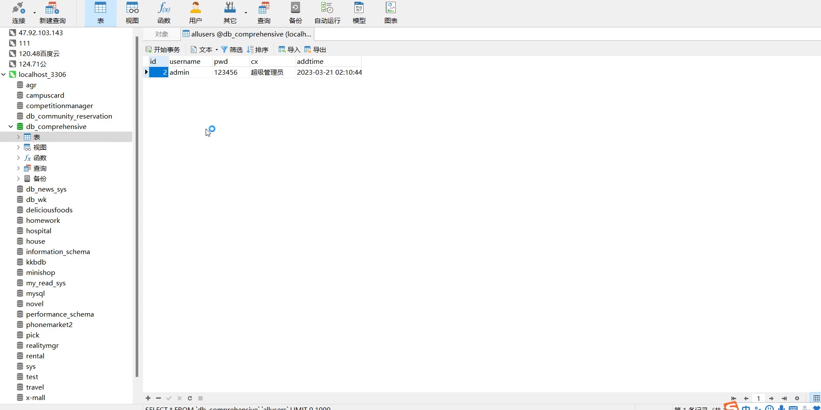
Task: Click the 排序 (Sort) button
Action: point(257,50)
